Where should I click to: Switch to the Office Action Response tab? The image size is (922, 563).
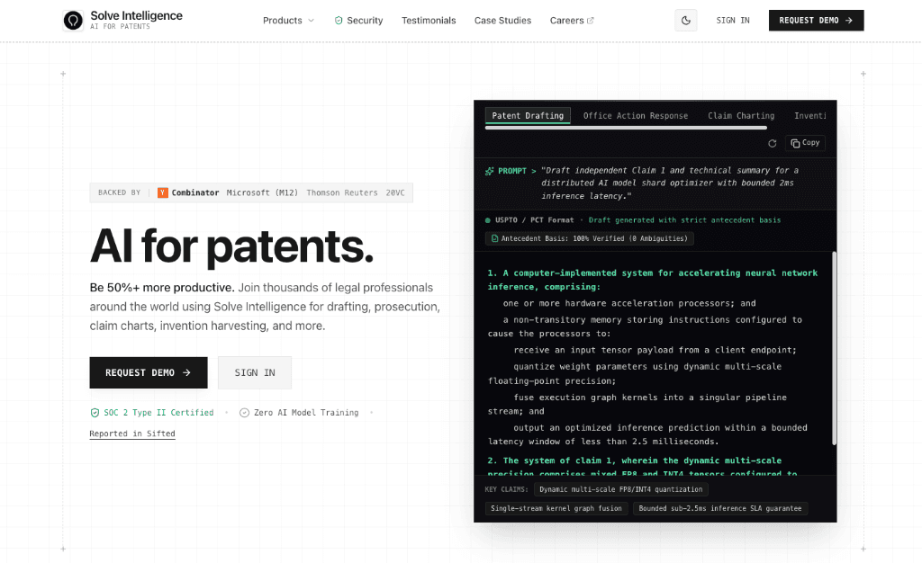click(635, 116)
